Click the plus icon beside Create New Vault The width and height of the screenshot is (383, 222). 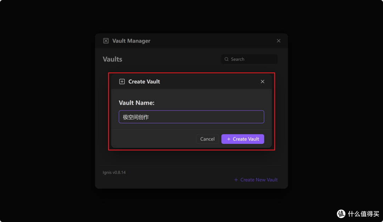pos(236,180)
